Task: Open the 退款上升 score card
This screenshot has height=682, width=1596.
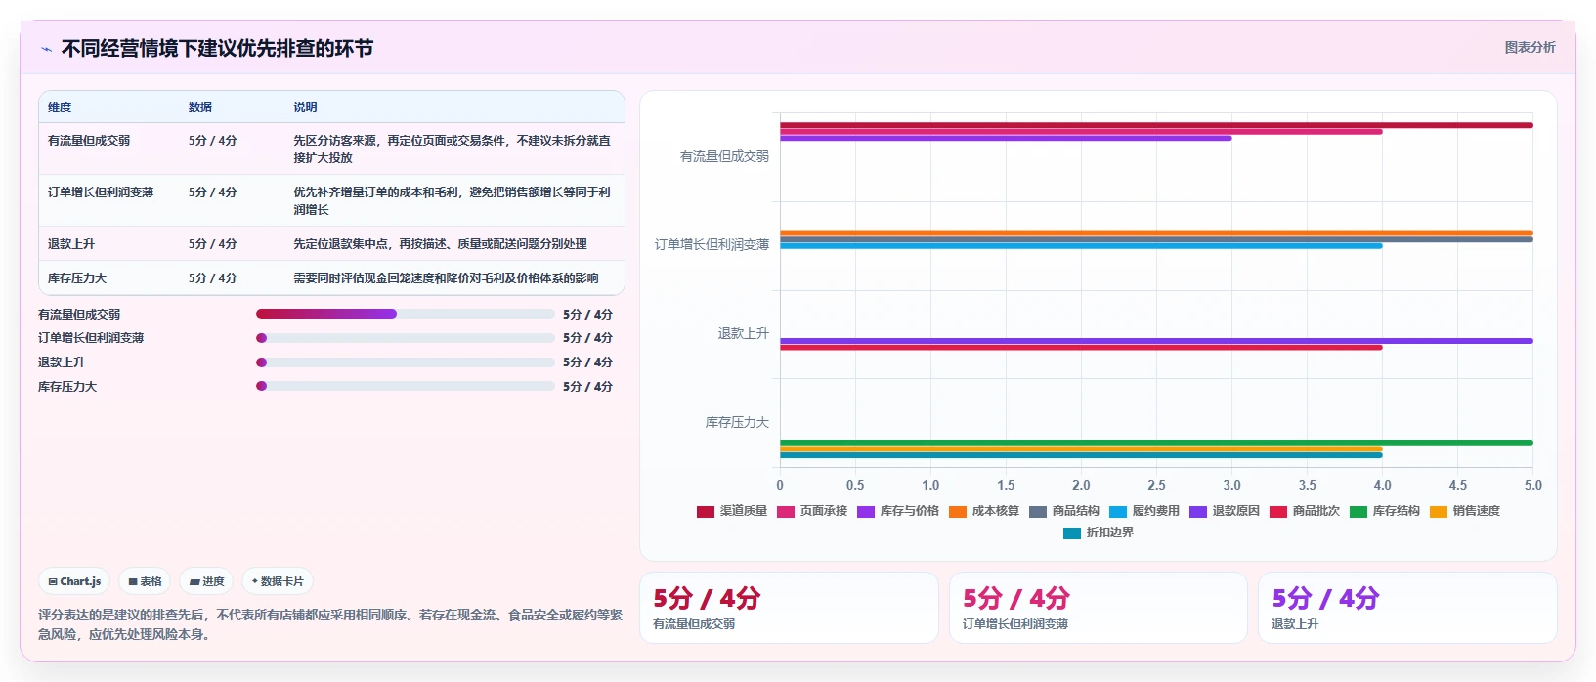Action: 1407,608
